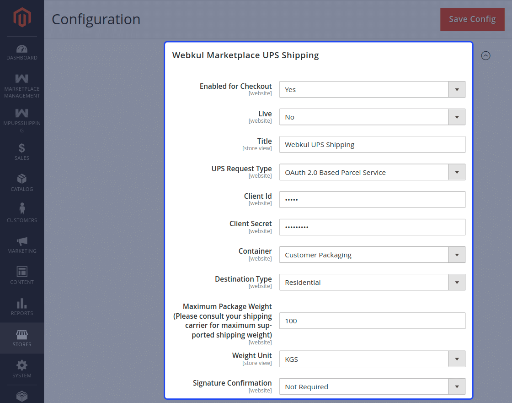
Task: Click the Maximum Package Weight label
Action: 223,321
